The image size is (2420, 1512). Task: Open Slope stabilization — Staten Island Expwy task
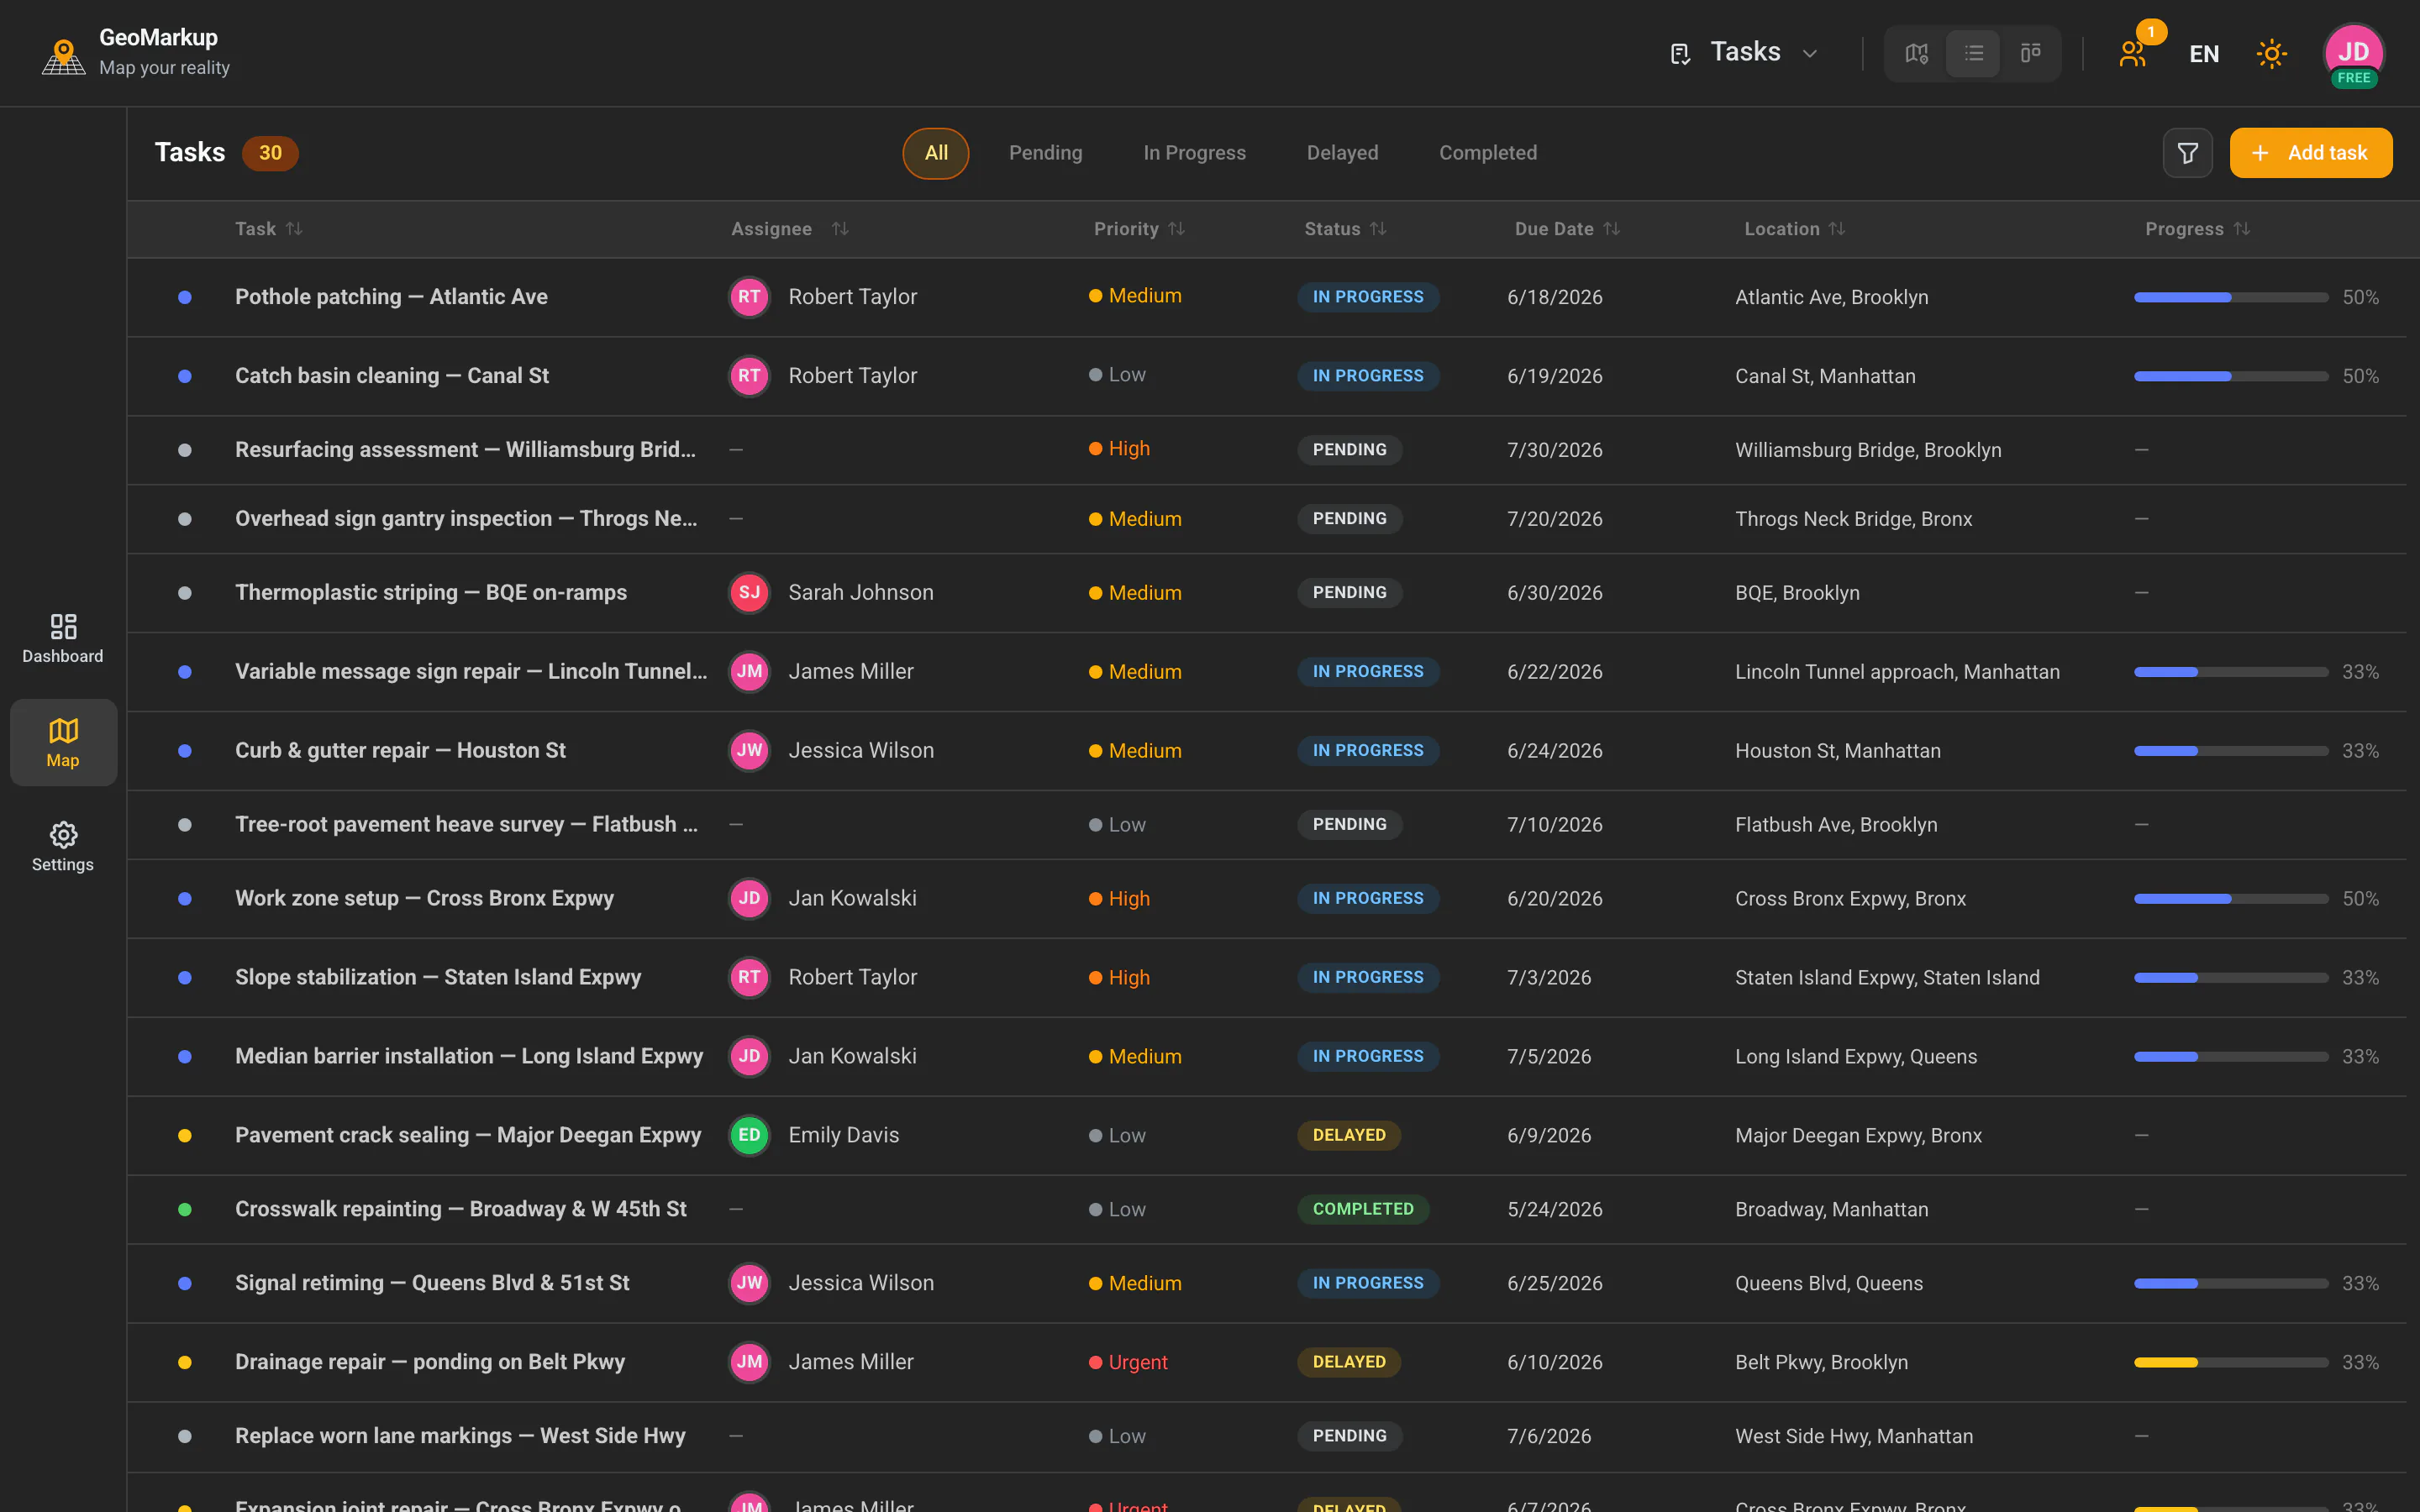(438, 977)
